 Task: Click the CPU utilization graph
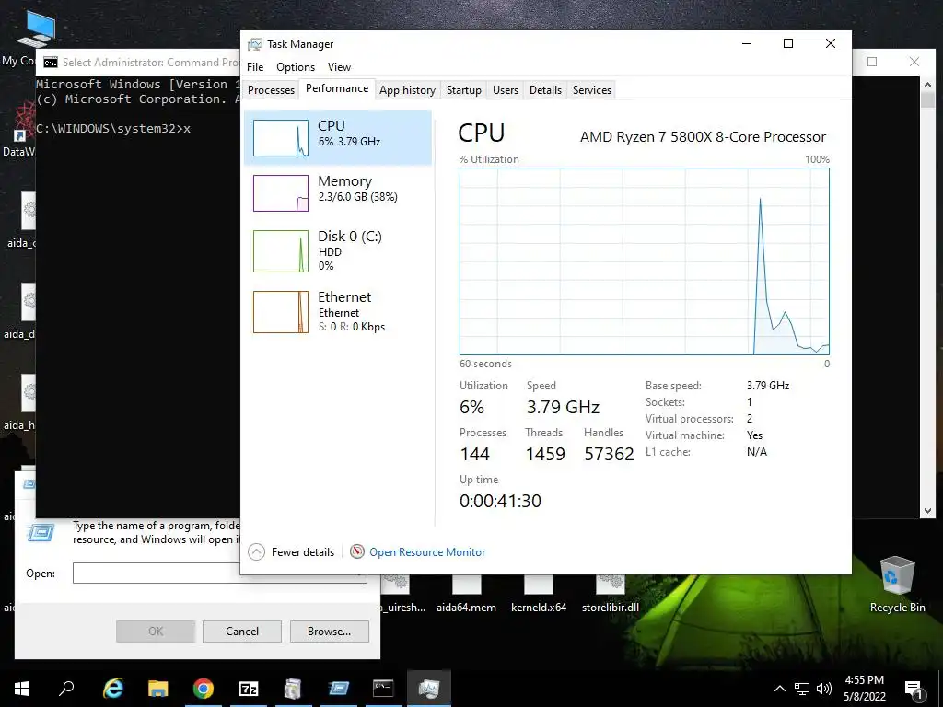click(644, 261)
